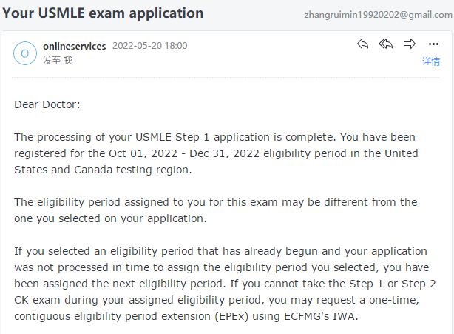Click the sender avatar circle labeled O
The image size is (454, 334).
coord(25,53)
